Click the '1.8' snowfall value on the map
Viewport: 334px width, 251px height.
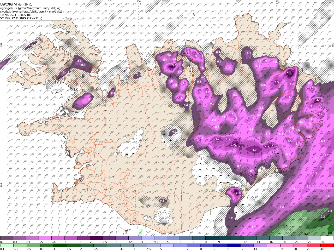pyautogui.click(x=241, y=147)
